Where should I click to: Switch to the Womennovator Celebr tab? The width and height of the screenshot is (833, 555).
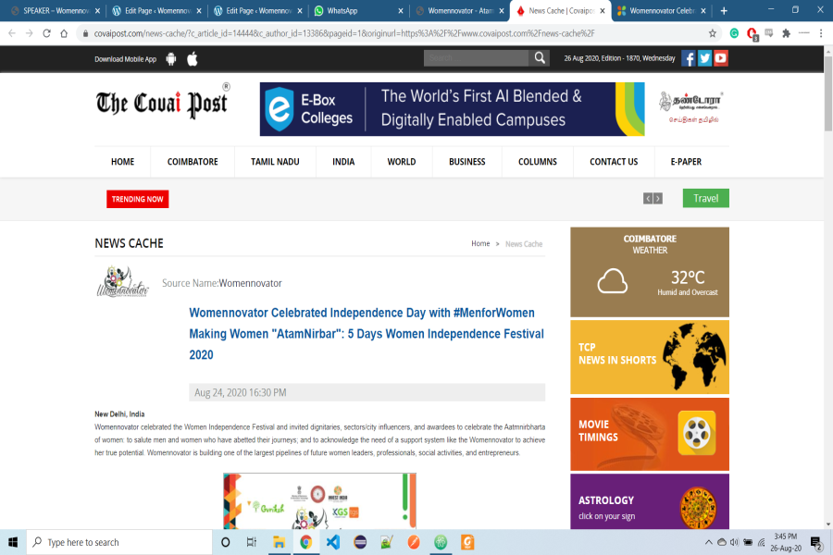pos(662,10)
